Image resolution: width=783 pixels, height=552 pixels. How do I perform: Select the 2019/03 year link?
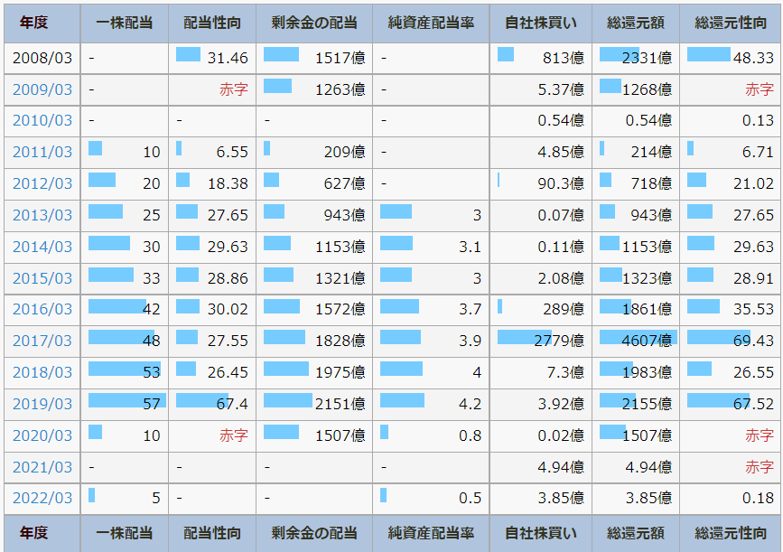(42, 404)
